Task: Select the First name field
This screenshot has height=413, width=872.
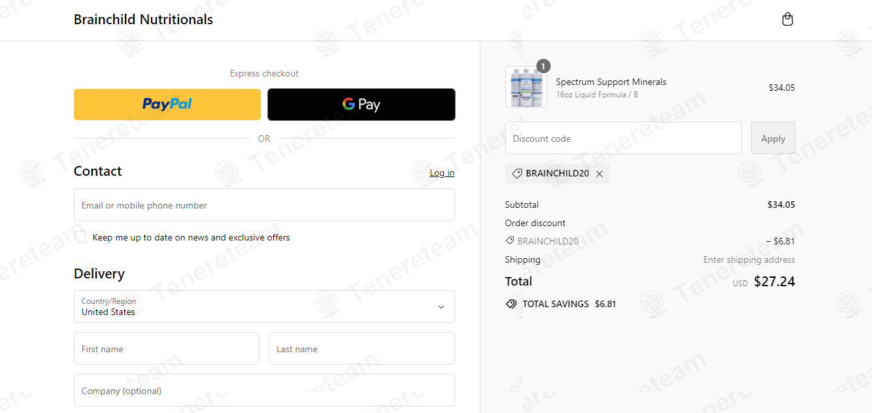Action: tap(167, 349)
